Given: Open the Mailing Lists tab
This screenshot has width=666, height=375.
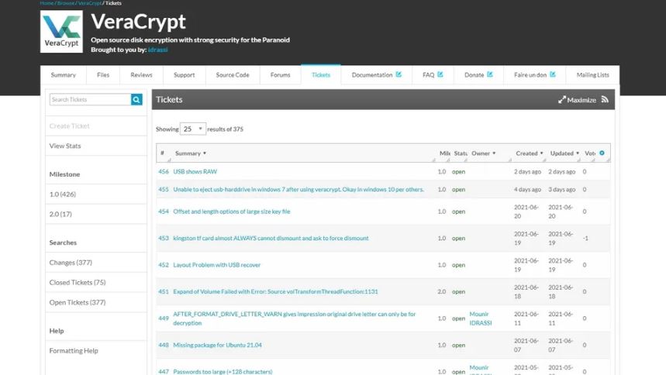Looking at the screenshot, I should 592,74.
